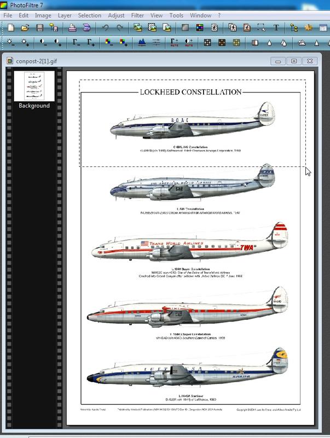The width and height of the screenshot is (330, 438).
Task: Open the ? help menu
Action: pos(219,15)
